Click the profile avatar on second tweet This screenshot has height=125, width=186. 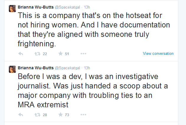coord(12,69)
